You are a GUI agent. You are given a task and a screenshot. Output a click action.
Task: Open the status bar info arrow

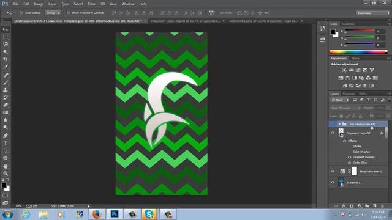point(88,206)
